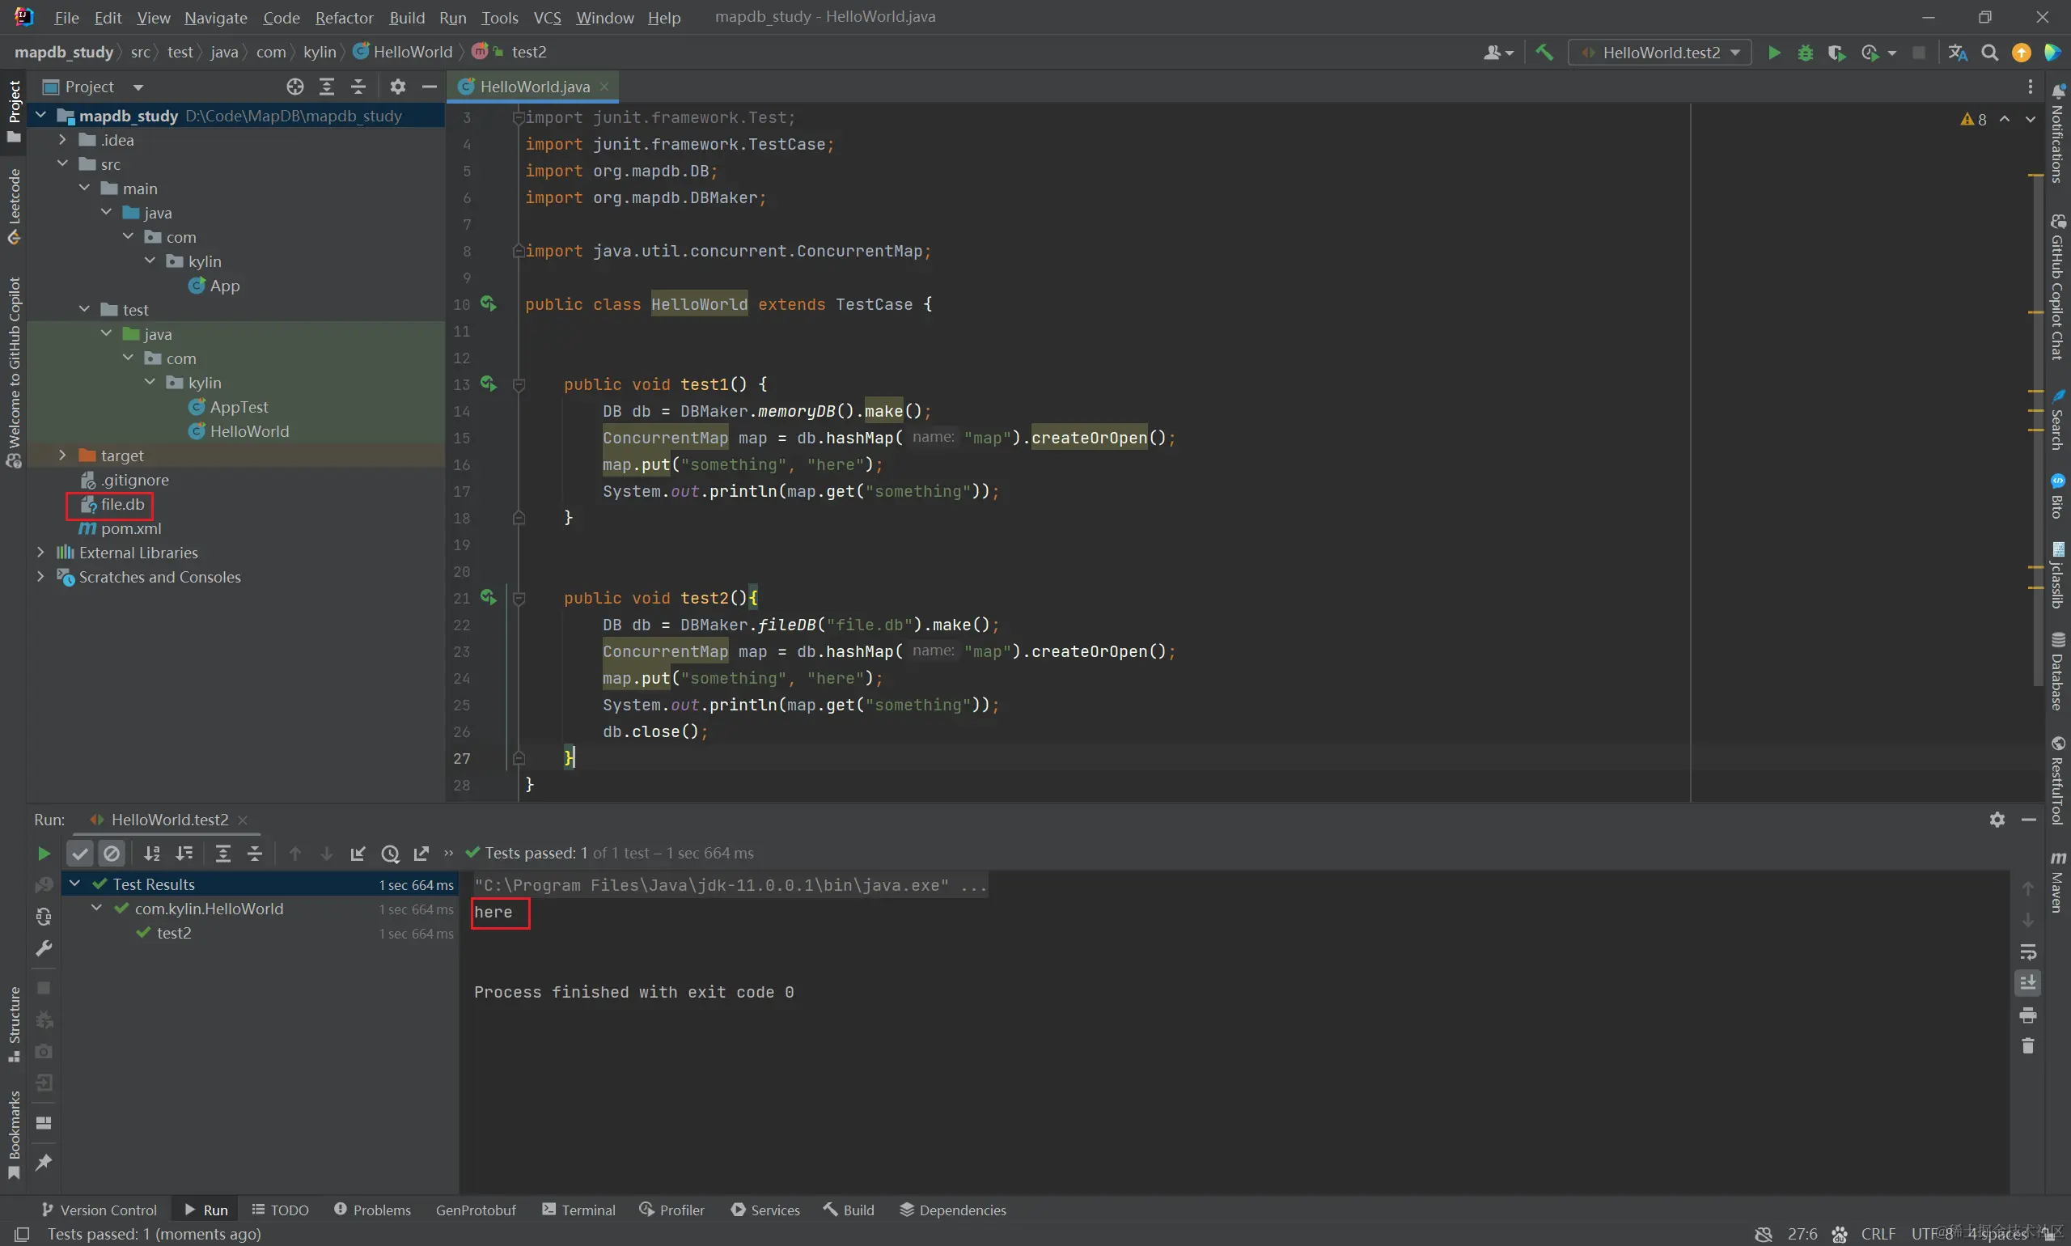Collapse Test Results tree node
The image size is (2071, 1246).
click(74, 884)
